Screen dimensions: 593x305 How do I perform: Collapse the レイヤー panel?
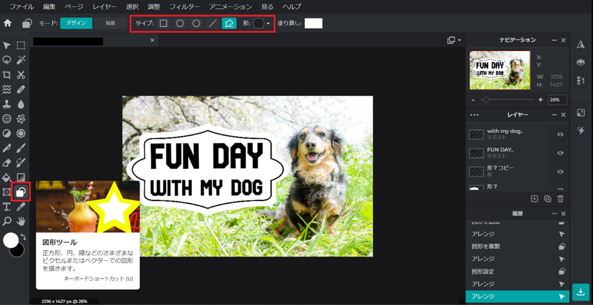pos(554,115)
